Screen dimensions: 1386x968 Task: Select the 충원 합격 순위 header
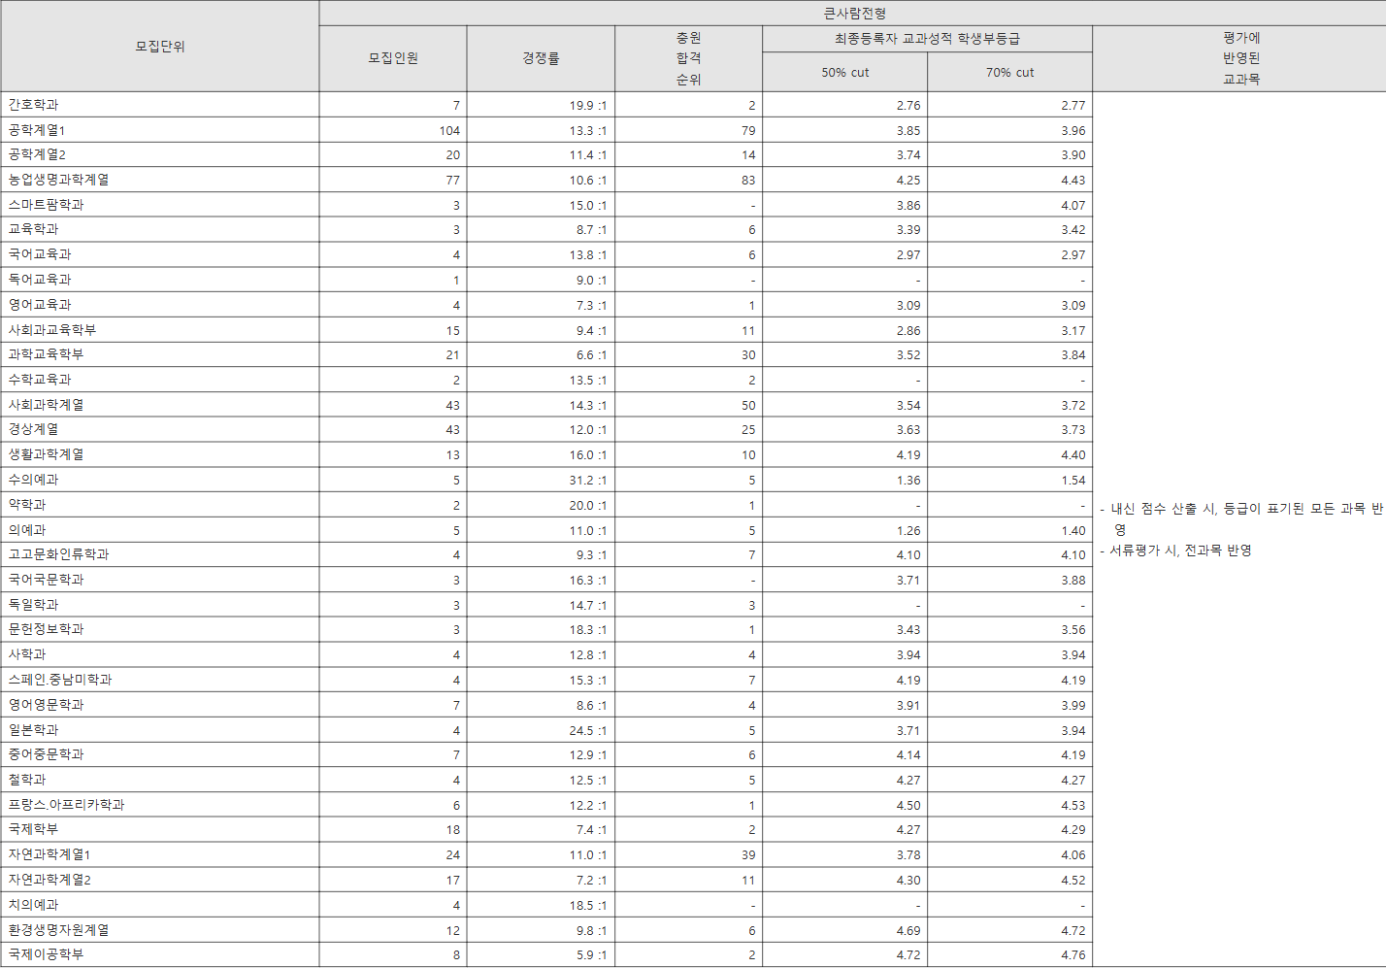688,58
